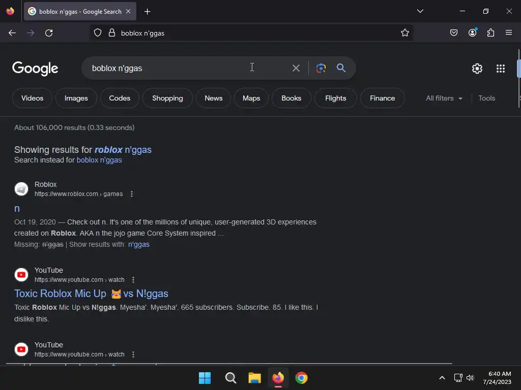Show hidden system tray icons
The height and width of the screenshot is (390, 521).
(x=442, y=378)
